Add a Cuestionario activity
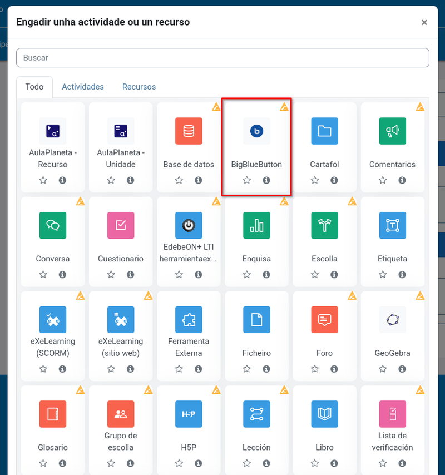The width and height of the screenshot is (445, 475). [121, 225]
